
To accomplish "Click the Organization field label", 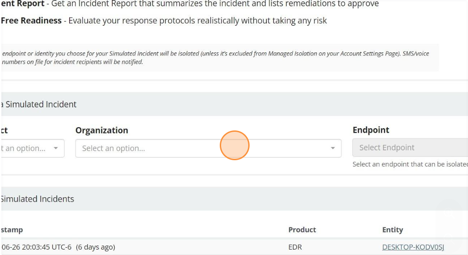I will 102,130.
